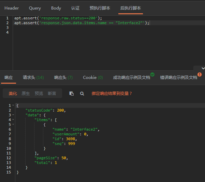205x182 pixels.
Task: Collapse the "items" array fold arrow on line 4
Action: [x=13, y=119]
